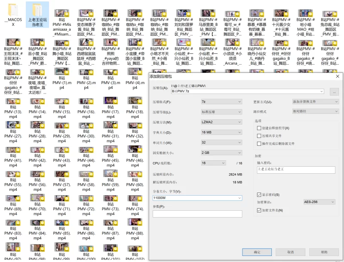Open the 压缩方法 LZMA2 dropdown
The height and width of the screenshot is (262, 344).
pyautogui.click(x=221, y=122)
